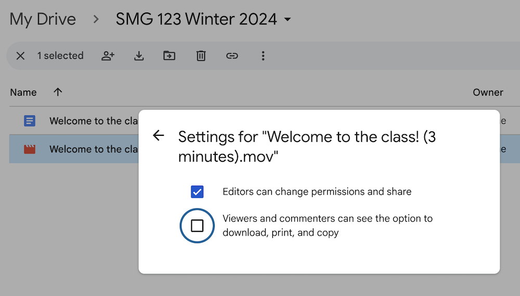This screenshot has height=296, width=520.
Task: Click the SMG 123 Winter 2024 folder title
Action: click(x=196, y=20)
